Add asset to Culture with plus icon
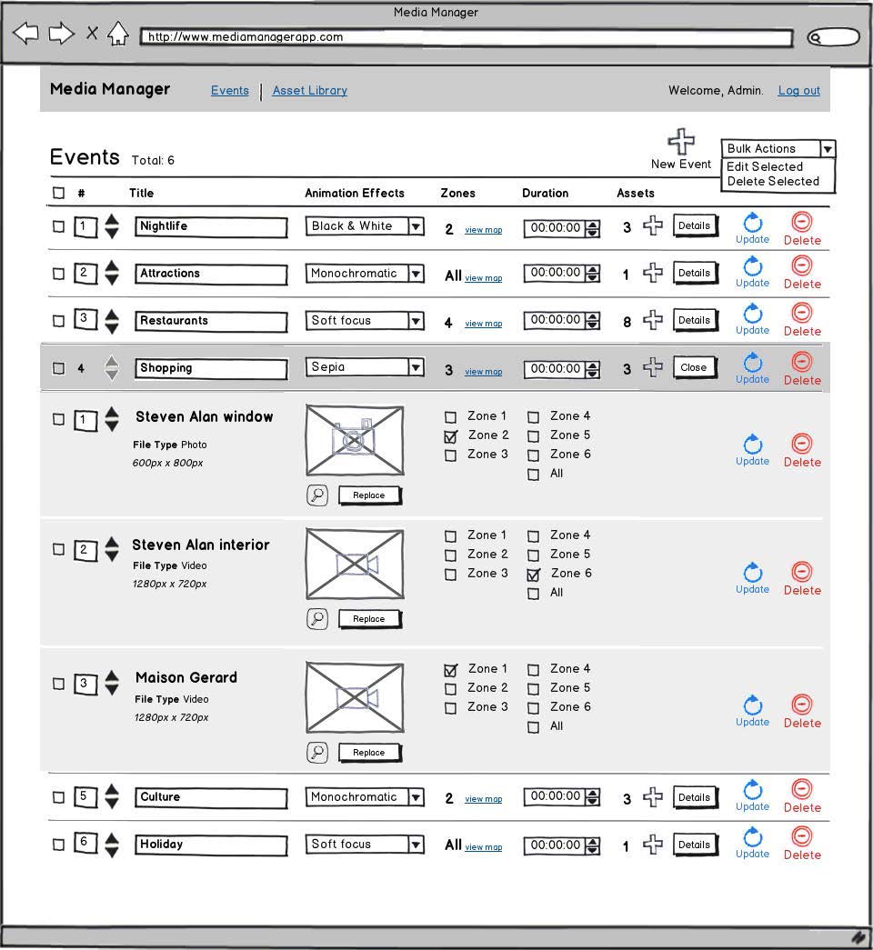 point(653,797)
